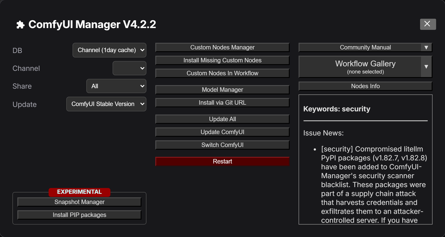Close the ComfyUI Manager dialog
Screen dimensions: 445x237
point(428,24)
